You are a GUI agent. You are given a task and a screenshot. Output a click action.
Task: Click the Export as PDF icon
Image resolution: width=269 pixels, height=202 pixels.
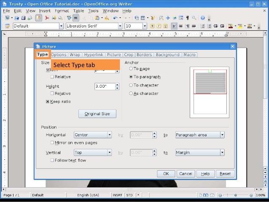pos(47,18)
